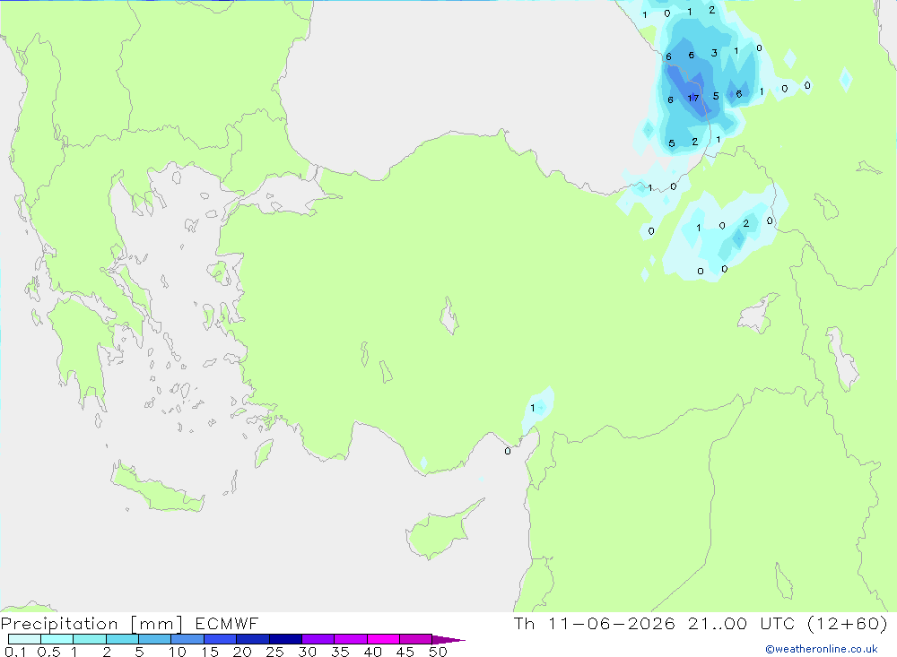Image resolution: width=897 pixels, height=657 pixels.
Task: Choose the 45–50 mm legend swatch
Action: (416, 639)
